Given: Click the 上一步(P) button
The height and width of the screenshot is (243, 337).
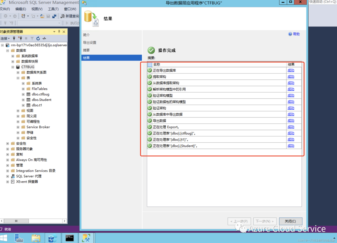Looking at the screenshot, I should click(239, 221).
